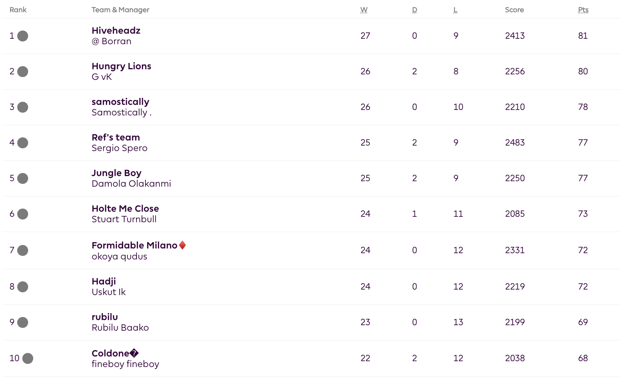Click the rank 6 grey circle icon

click(x=23, y=214)
